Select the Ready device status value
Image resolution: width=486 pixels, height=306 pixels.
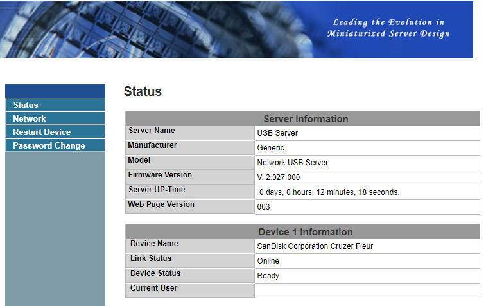[x=268, y=276]
